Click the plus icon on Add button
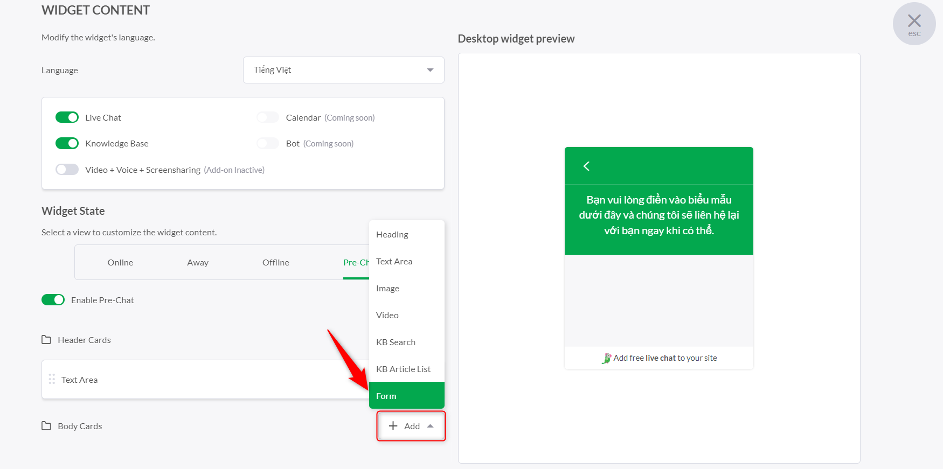Image resolution: width=943 pixels, height=469 pixels. pyautogui.click(x=393, y=426)
